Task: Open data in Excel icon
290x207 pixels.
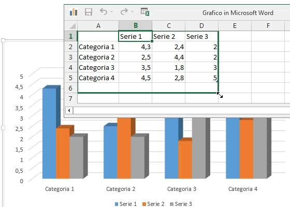Action: click(145, 12)
